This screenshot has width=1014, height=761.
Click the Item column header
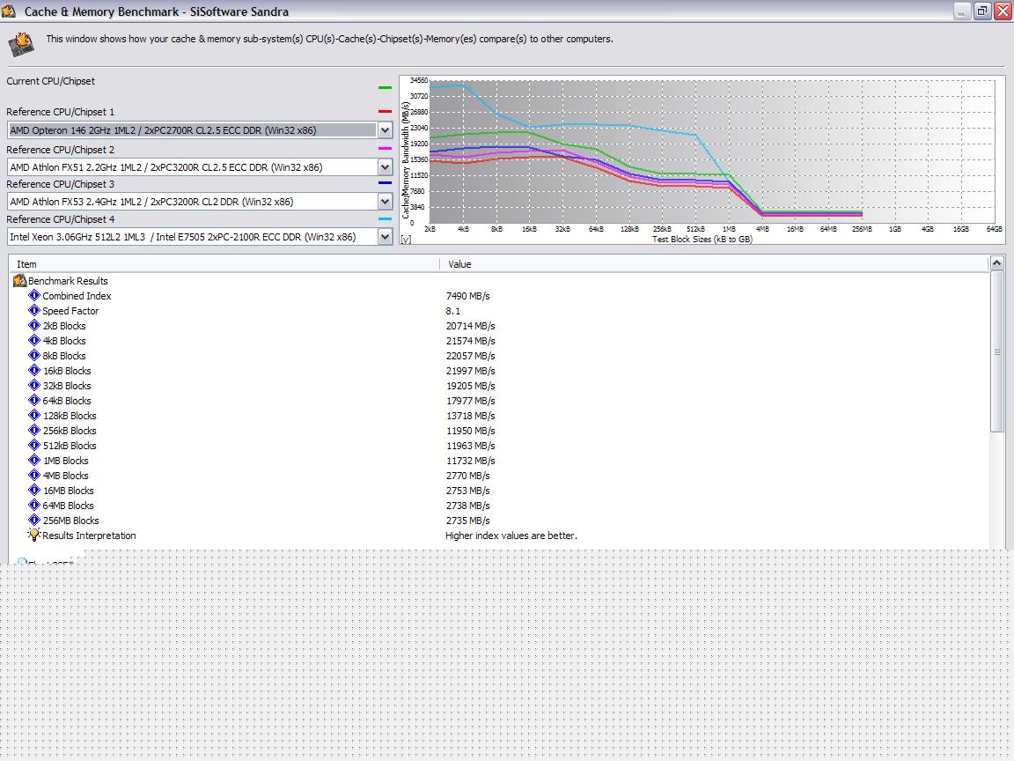[x=224, y=264]
